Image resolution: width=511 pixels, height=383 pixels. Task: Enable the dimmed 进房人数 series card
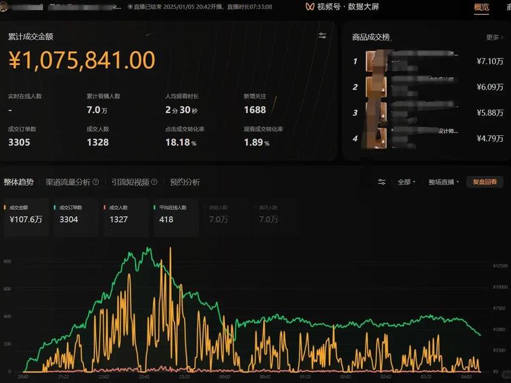(225, 217)
